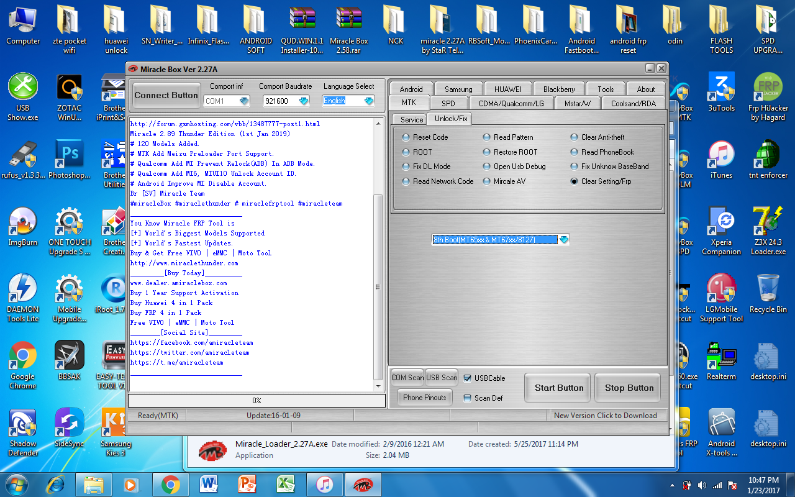
Task: Open the Computer desktop icon
Action: tap(23, 25)
